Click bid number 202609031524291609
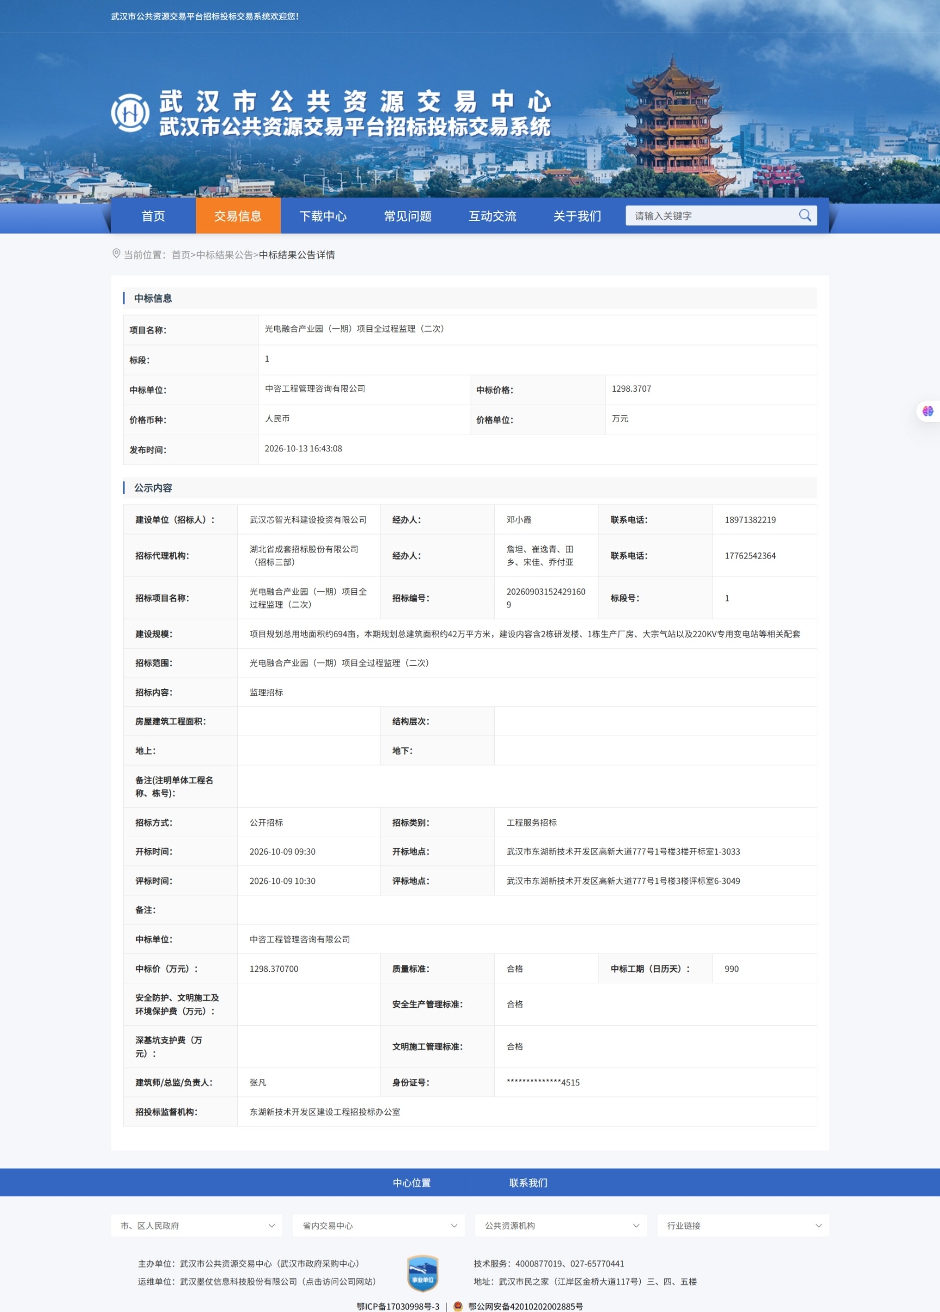This screenshot has width=940, height=1312. click(x=546, y=598)
